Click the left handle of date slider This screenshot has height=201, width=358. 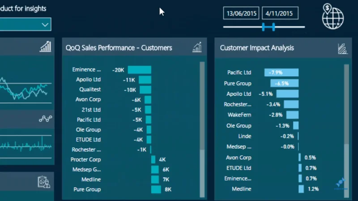[x=263, y=27]
